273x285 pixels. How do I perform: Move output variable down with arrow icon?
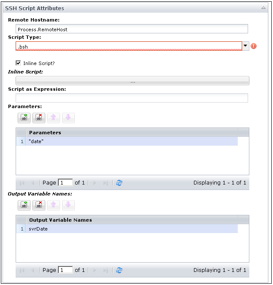(68, 205)
